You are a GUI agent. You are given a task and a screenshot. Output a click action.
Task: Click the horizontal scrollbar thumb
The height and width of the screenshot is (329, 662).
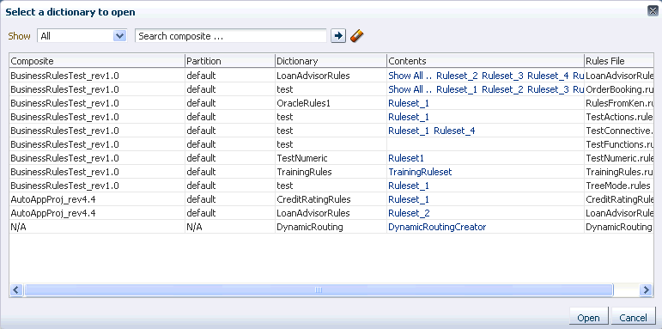(x=319, y=289)
